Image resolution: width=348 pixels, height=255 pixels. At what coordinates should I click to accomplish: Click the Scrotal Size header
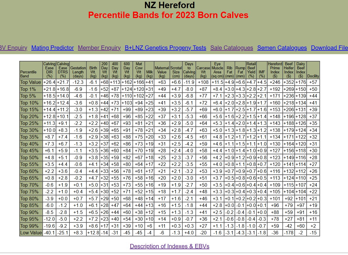[x=176, y=70]
